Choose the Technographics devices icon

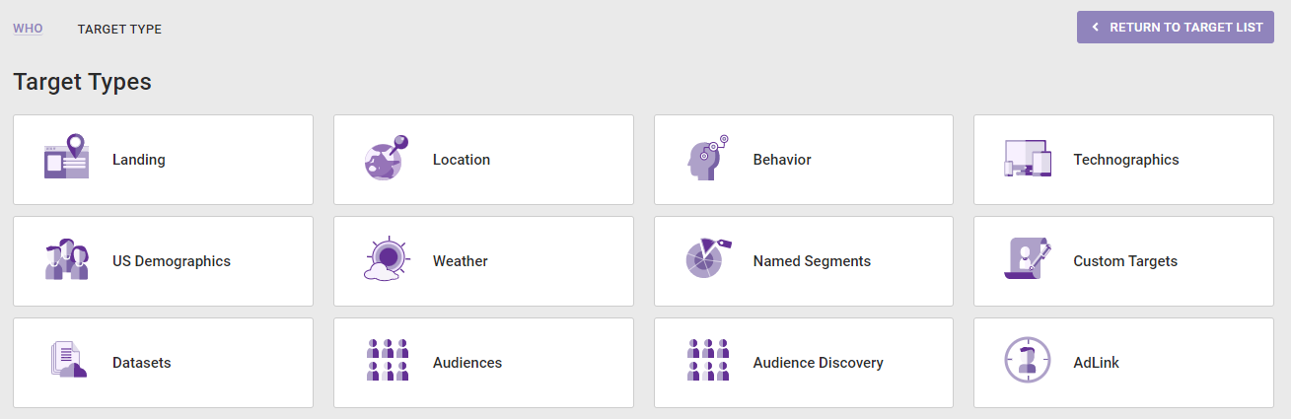click(1028, 158)
